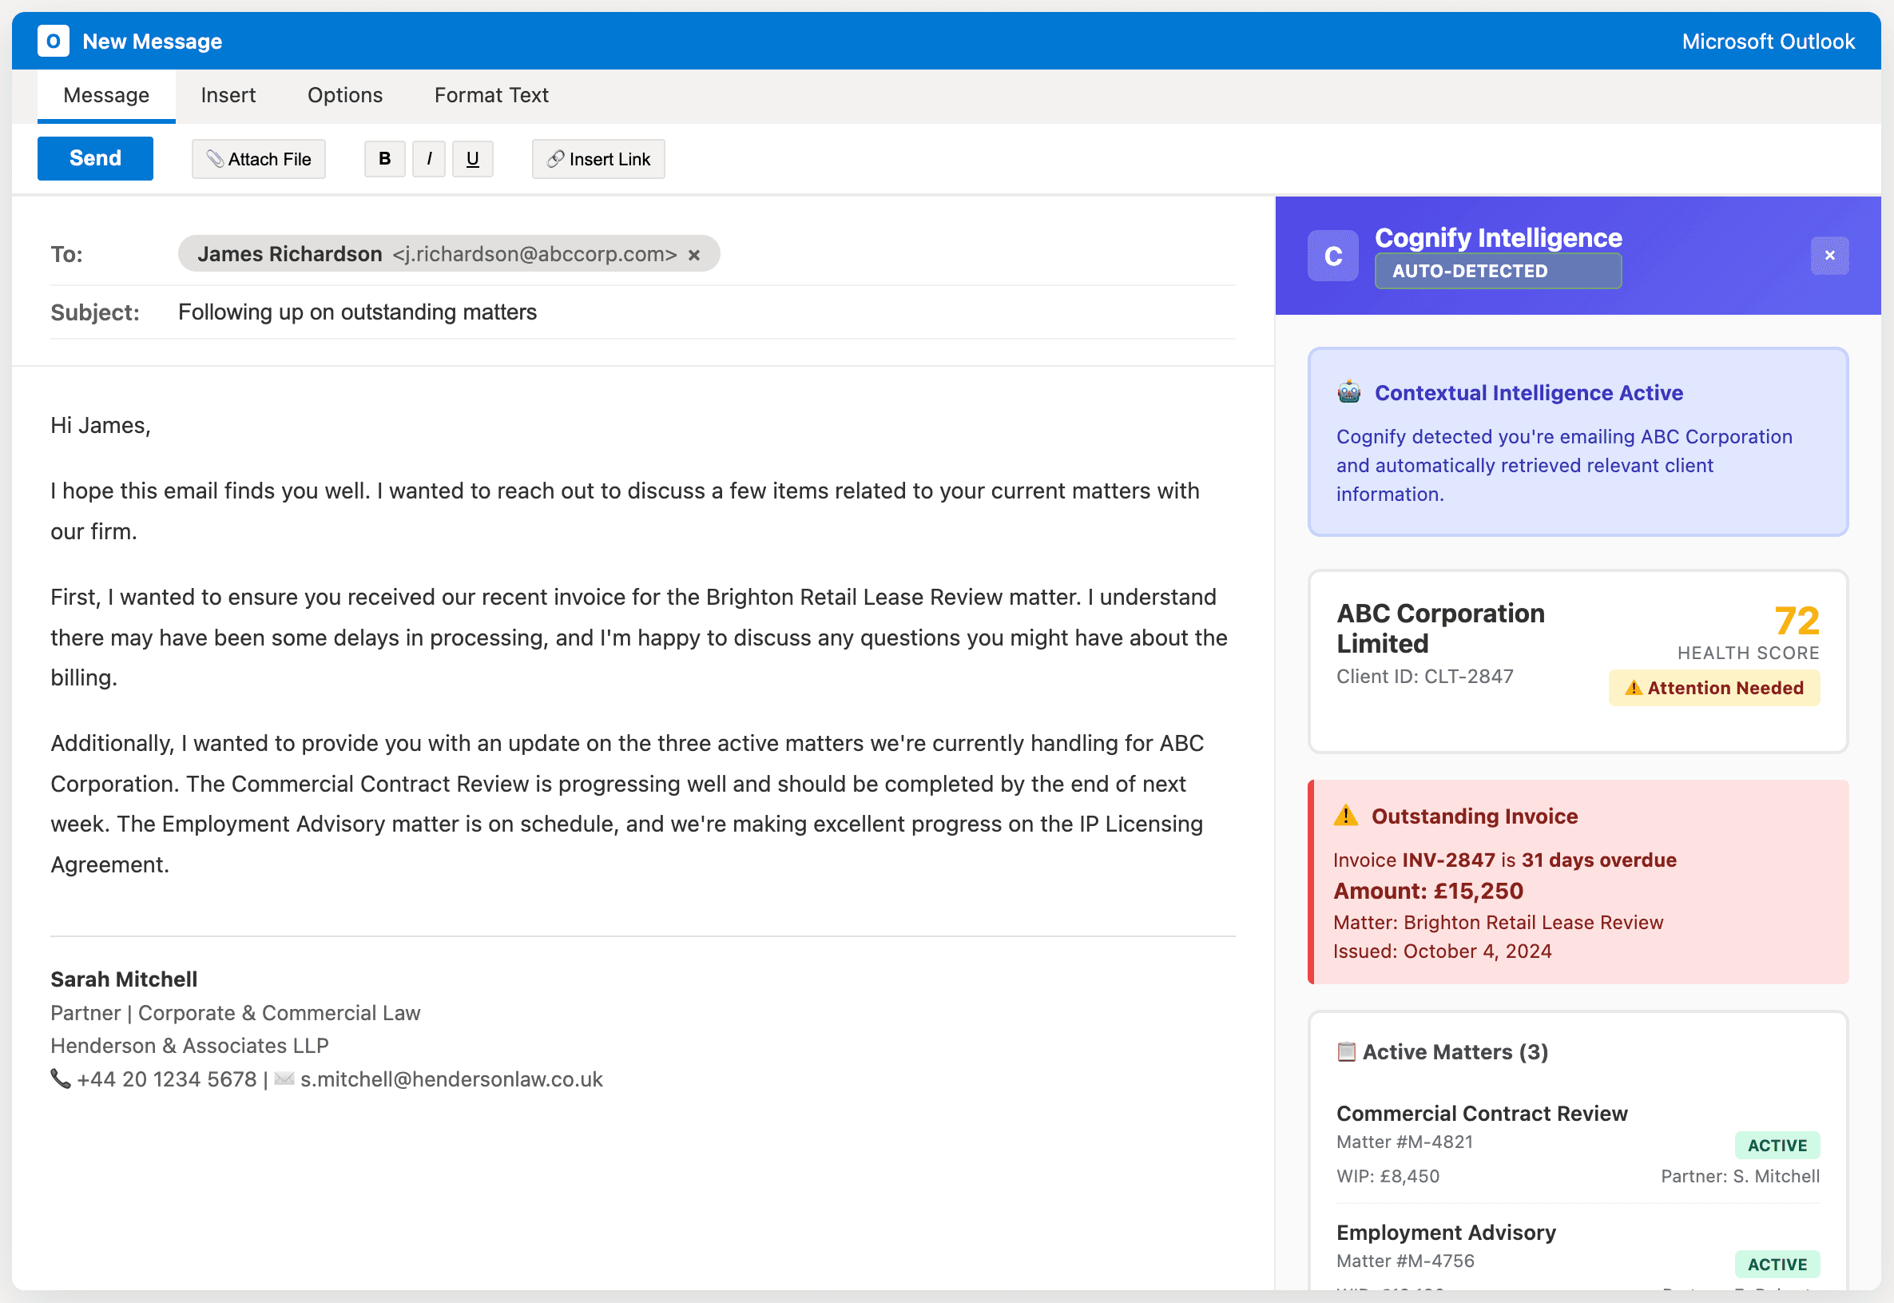
Task: Open the Insert tab
Action: pyautogui.click(x=228, y=95)
